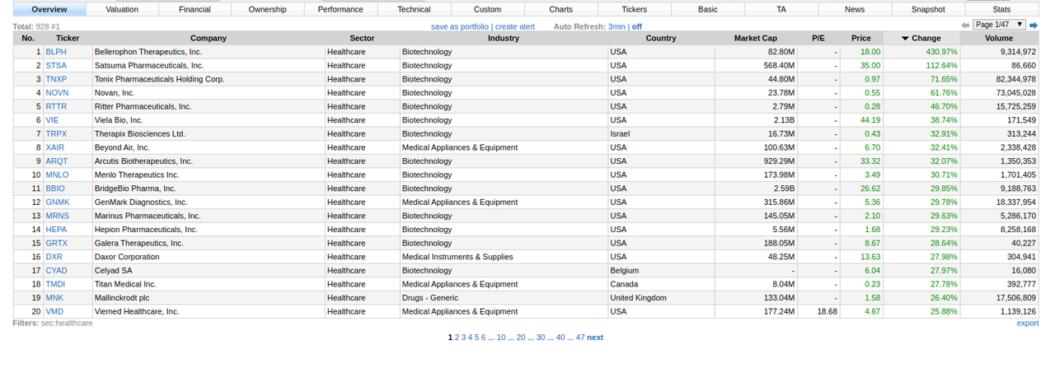1055x368 pixels.
Task: Switch to the News tab
Action: tap(855, 9)
